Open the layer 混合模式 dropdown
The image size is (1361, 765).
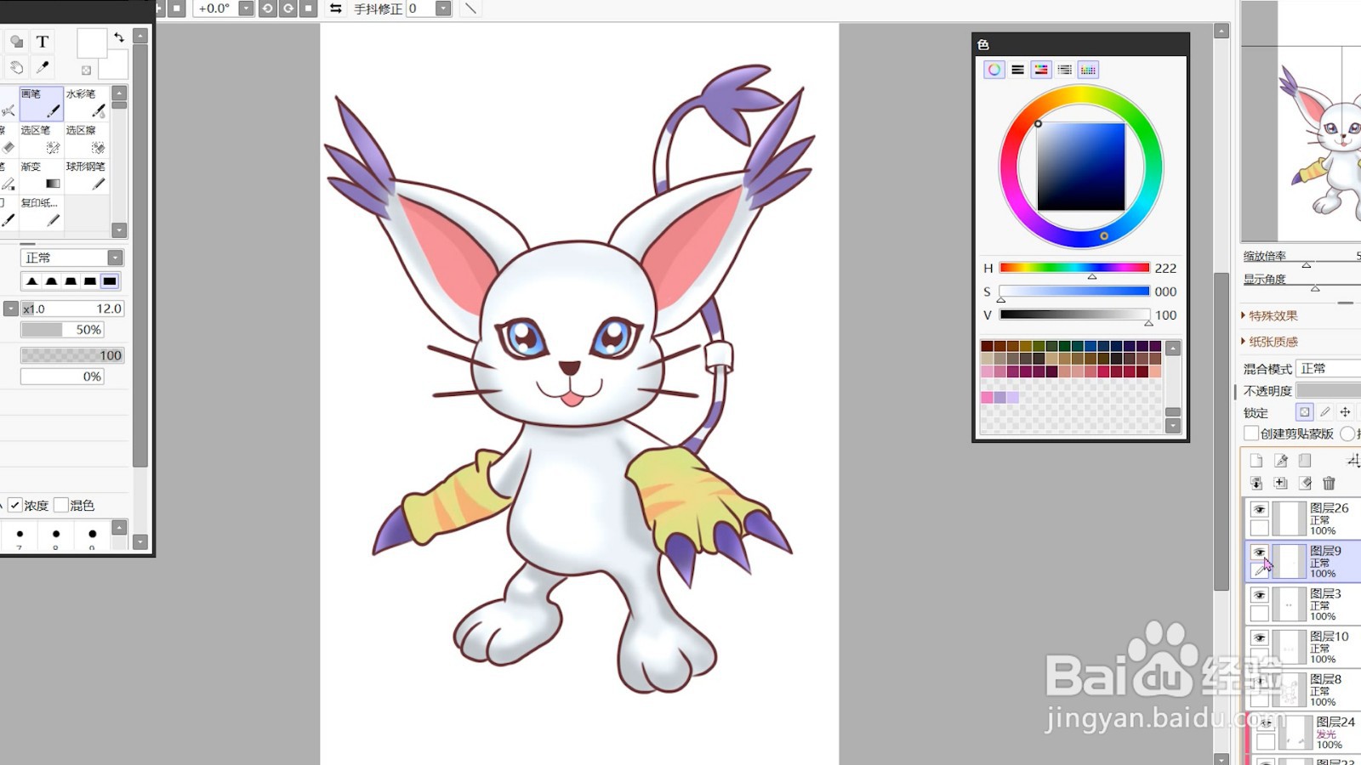coord(1329,368)
